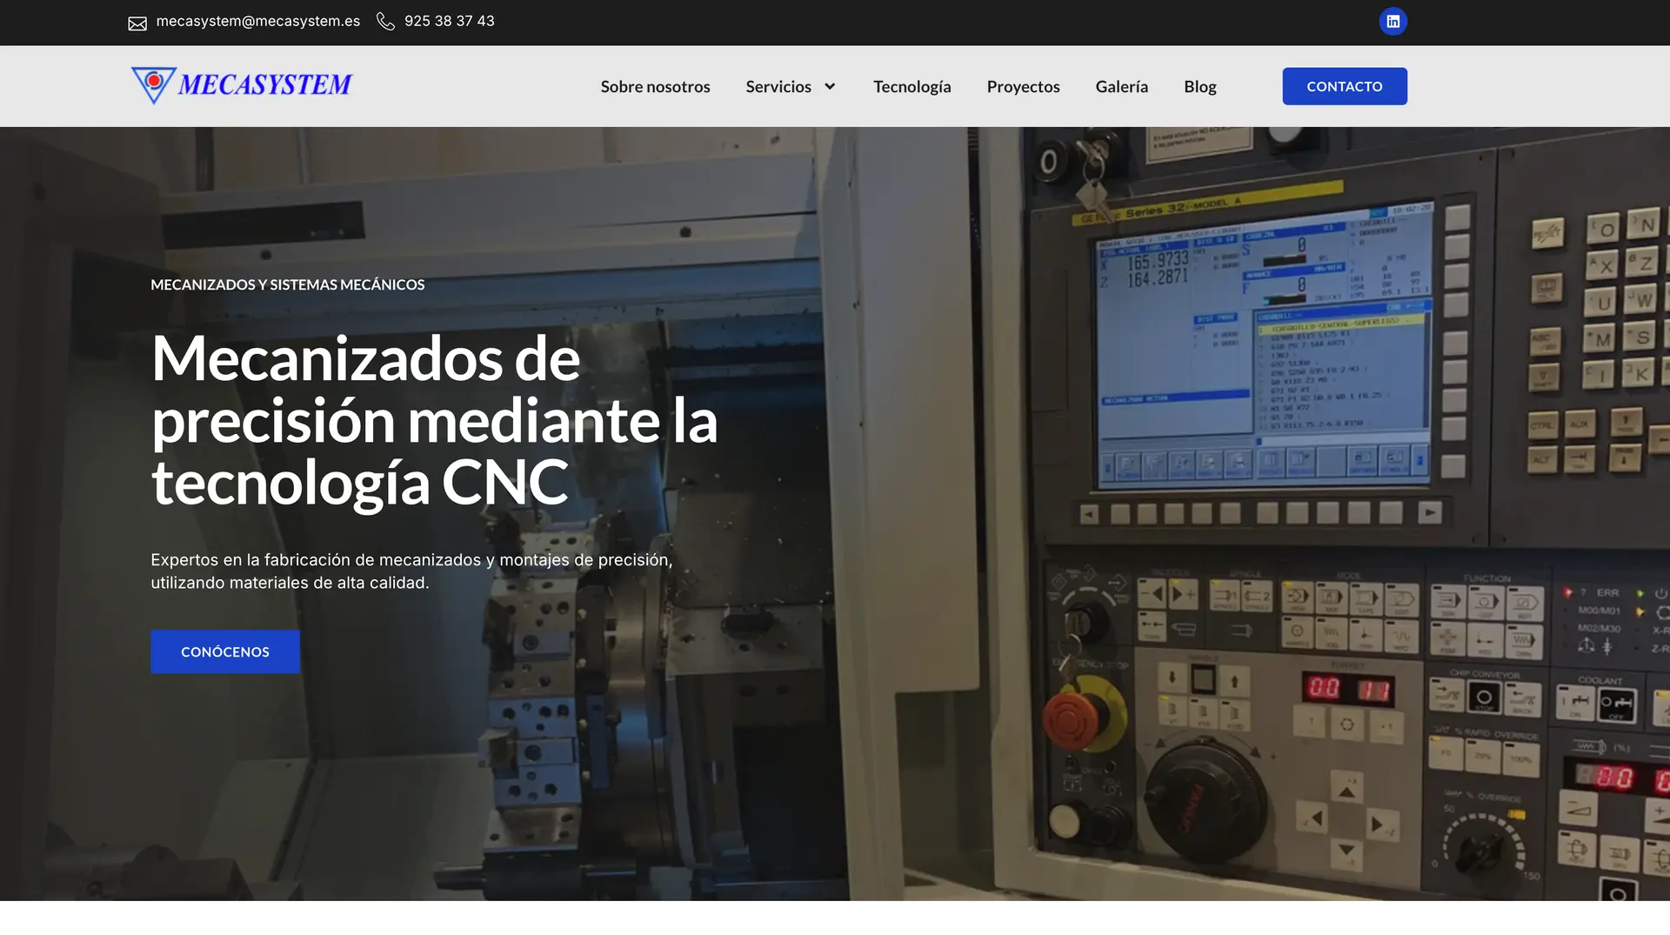Click the MECANIZADOS Y SISTEMAS MECÁNICOS tagline

[287, 284]
